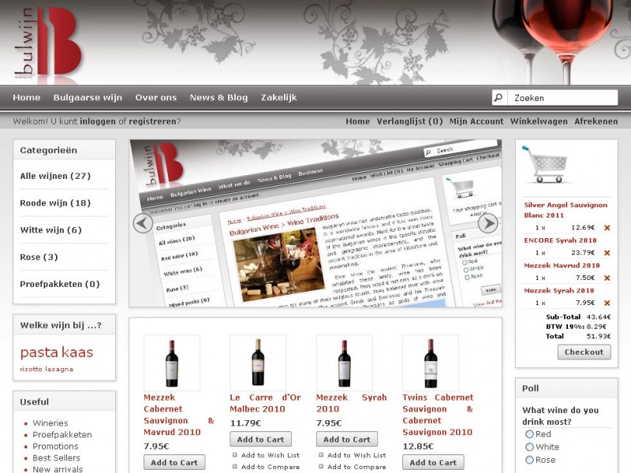631x473 pixels.
Task: Open category Alle wijnen (27)
Action: (x=55, y=176)
